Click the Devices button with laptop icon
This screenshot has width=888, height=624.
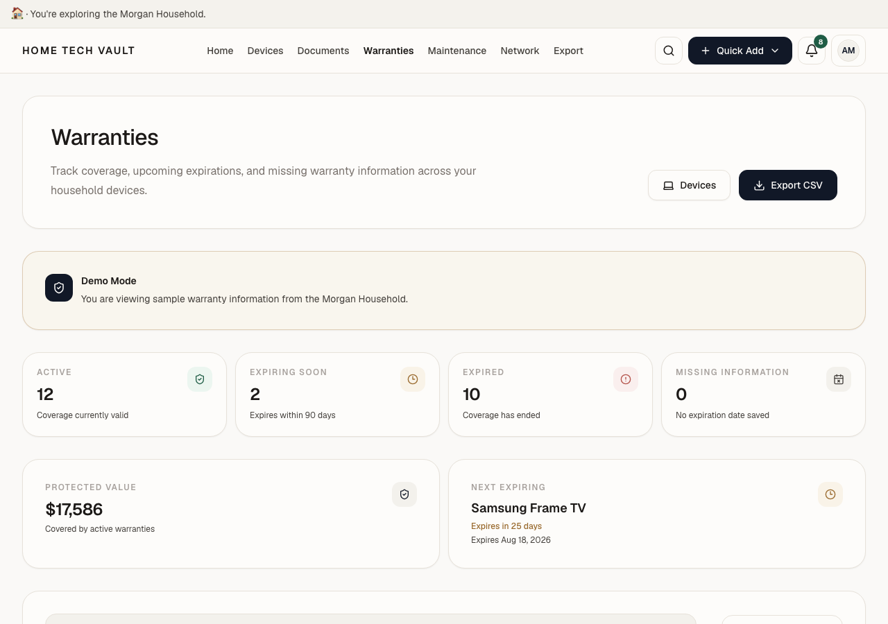pyautogui.click(x=689, y=185)
